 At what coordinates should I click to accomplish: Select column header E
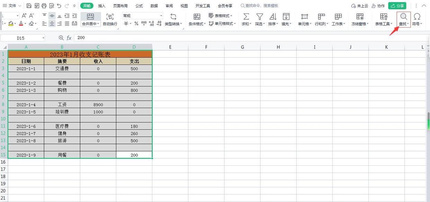[170, 47]
